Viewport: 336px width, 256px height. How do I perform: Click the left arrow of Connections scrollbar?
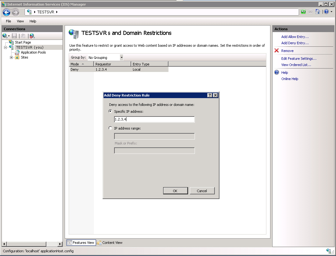click(4, 244)
